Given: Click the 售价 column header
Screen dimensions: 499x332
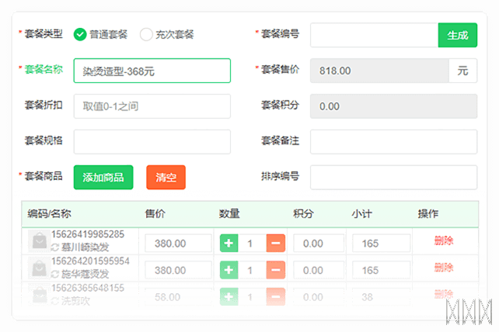Looking at the screenshot, I should 155,213.
